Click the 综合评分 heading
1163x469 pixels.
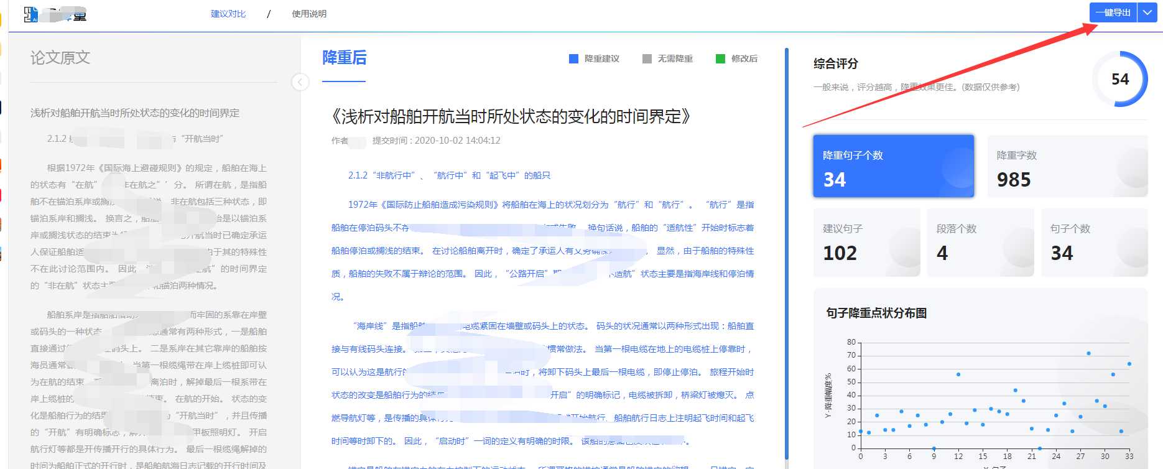(x=835, y=63)
